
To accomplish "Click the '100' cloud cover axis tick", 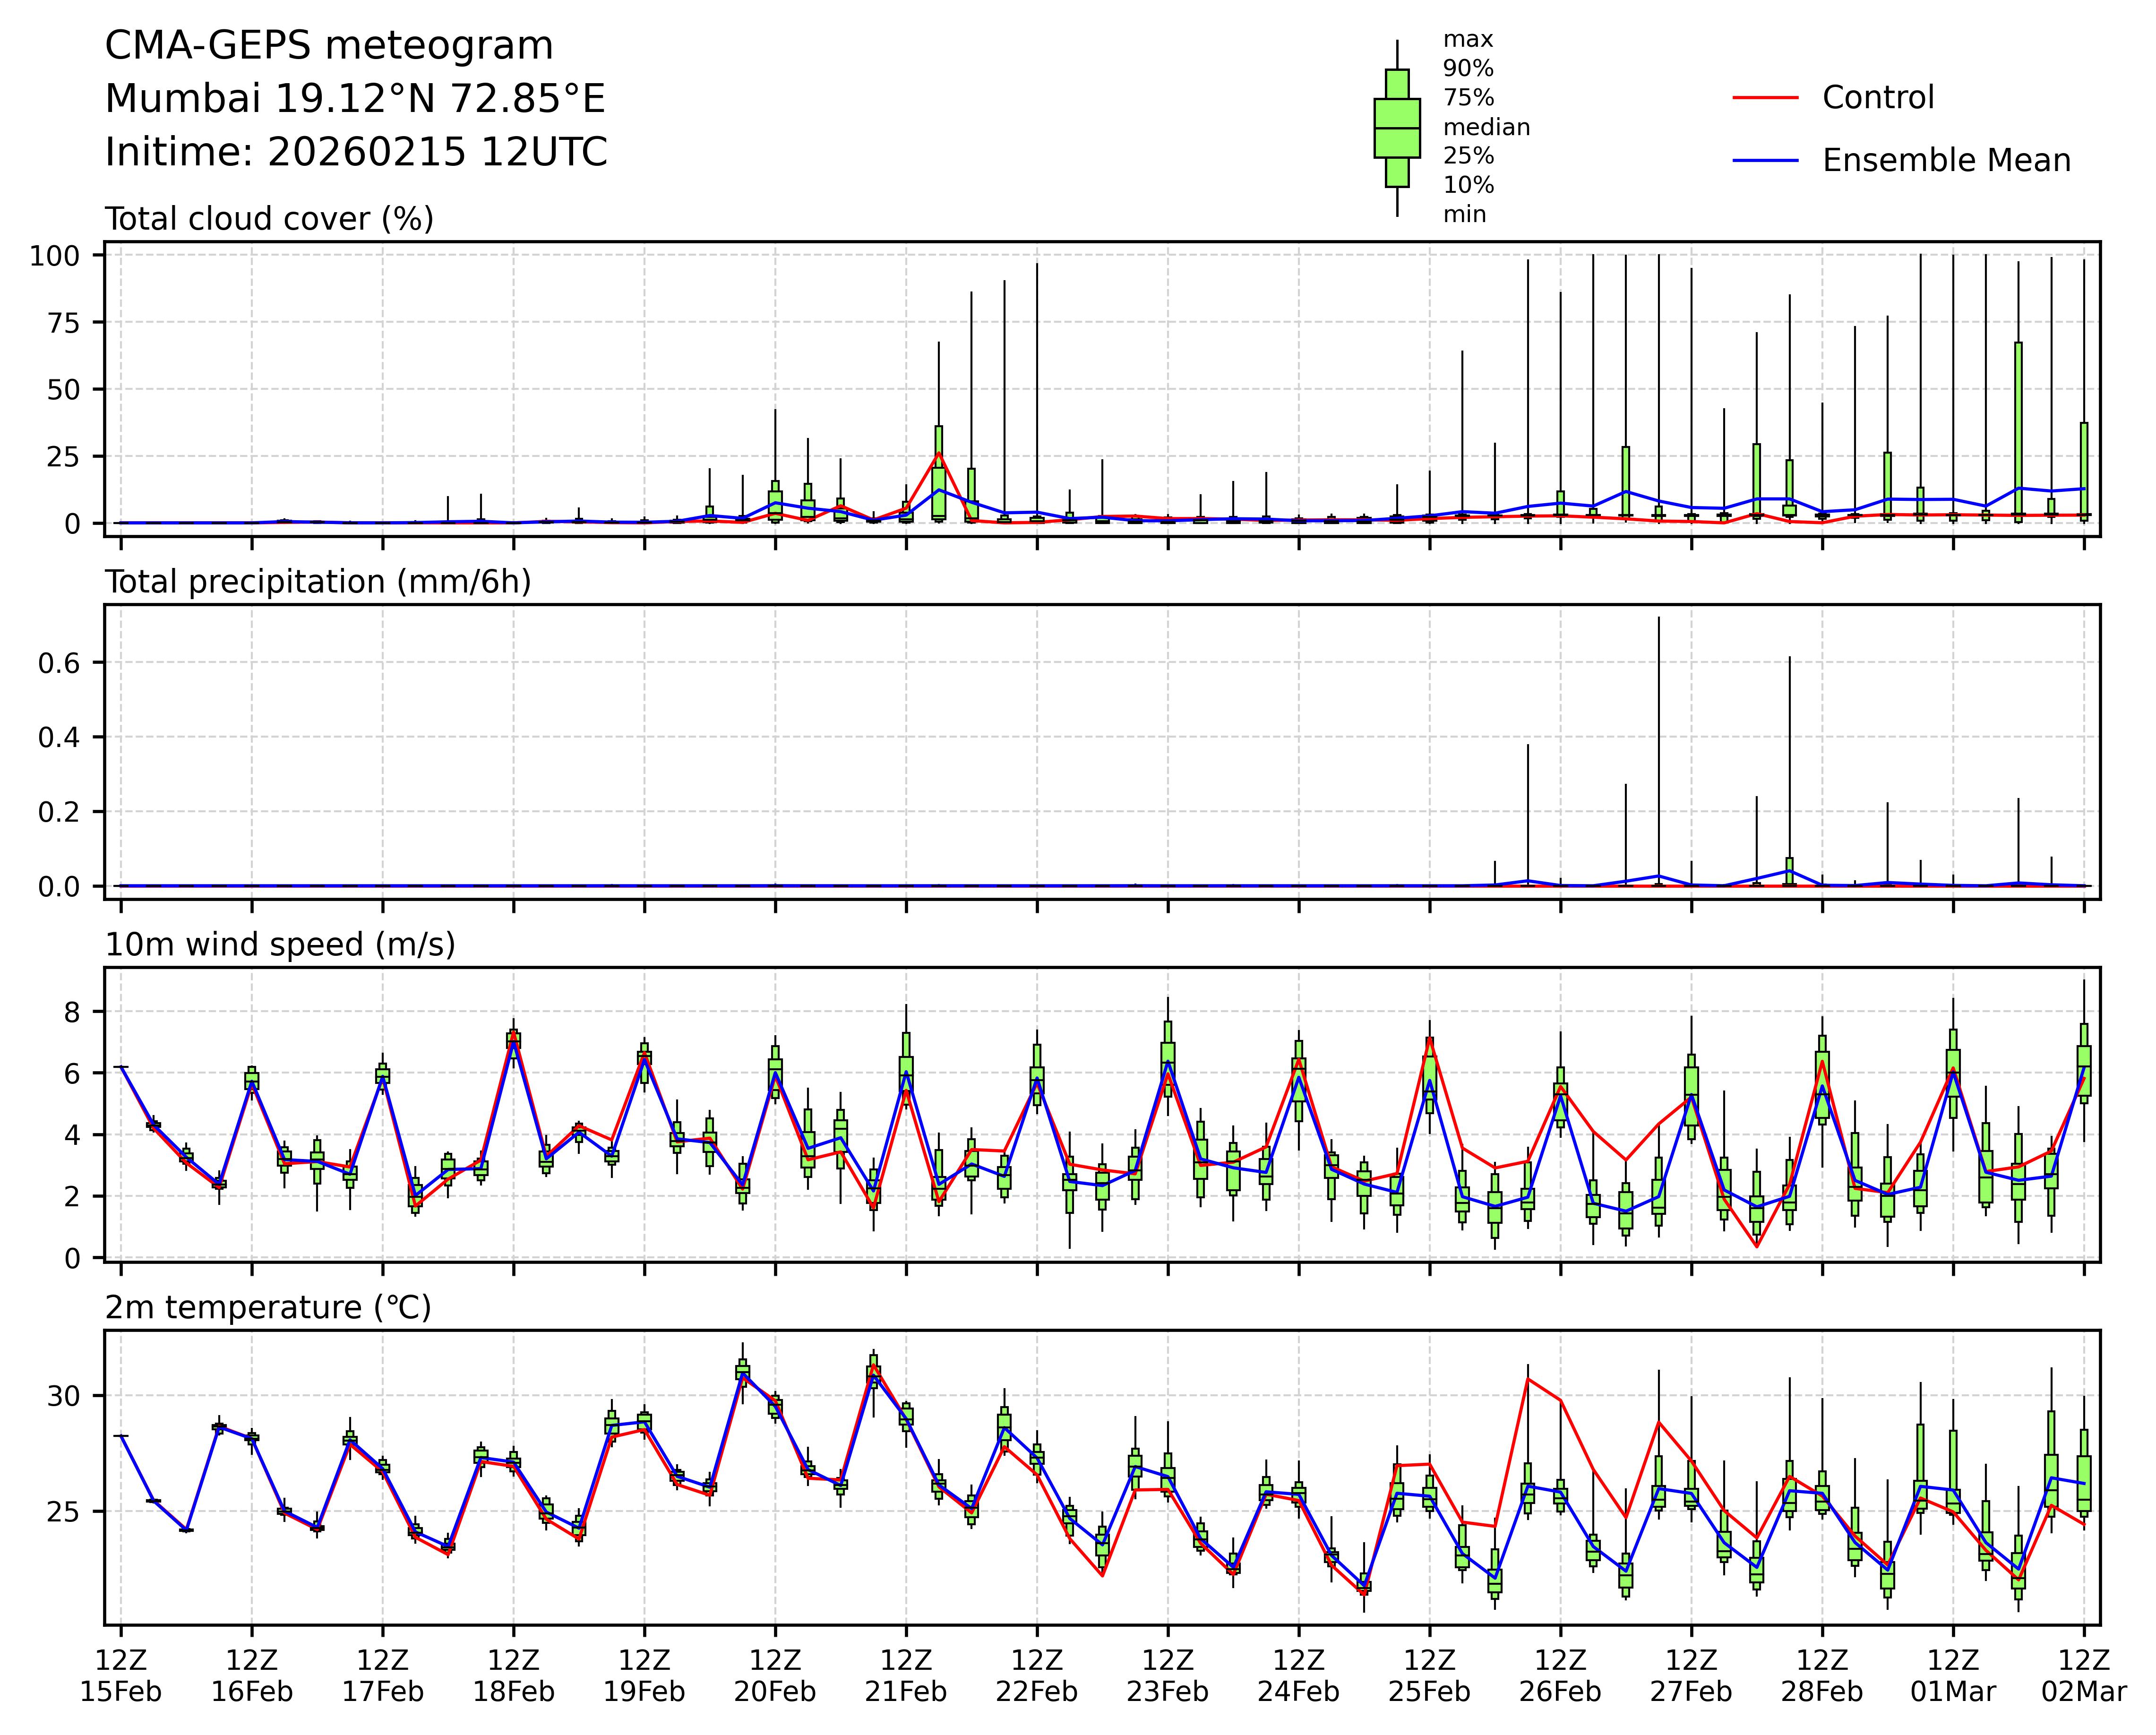I will [54, 256].
